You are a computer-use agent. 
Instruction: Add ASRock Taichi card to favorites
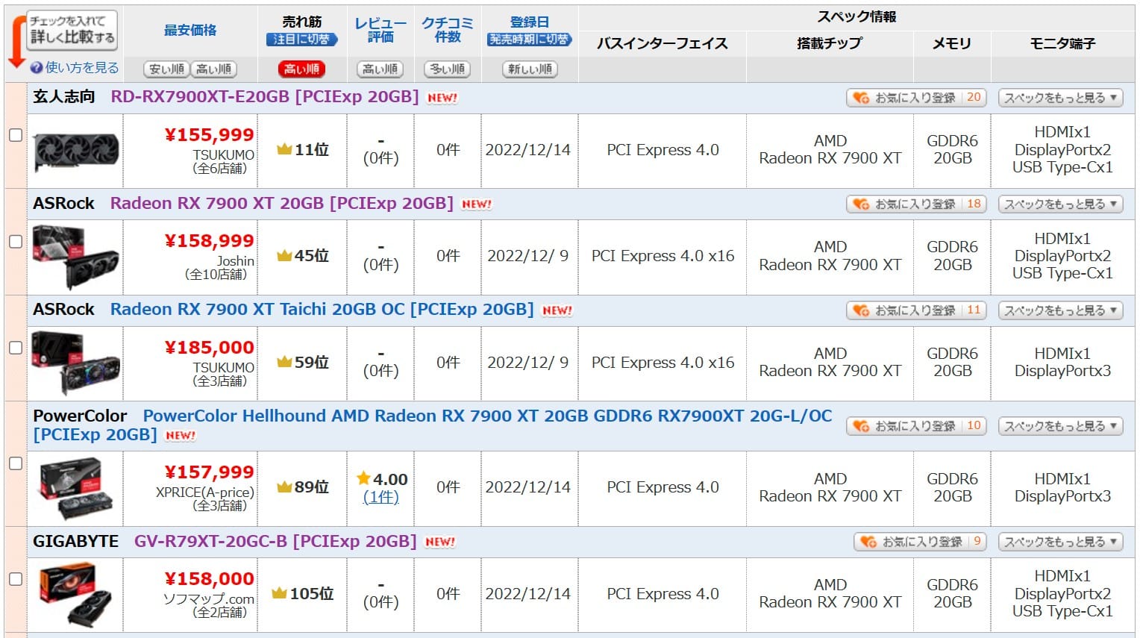pyautogui.click(x=915, y=310)
